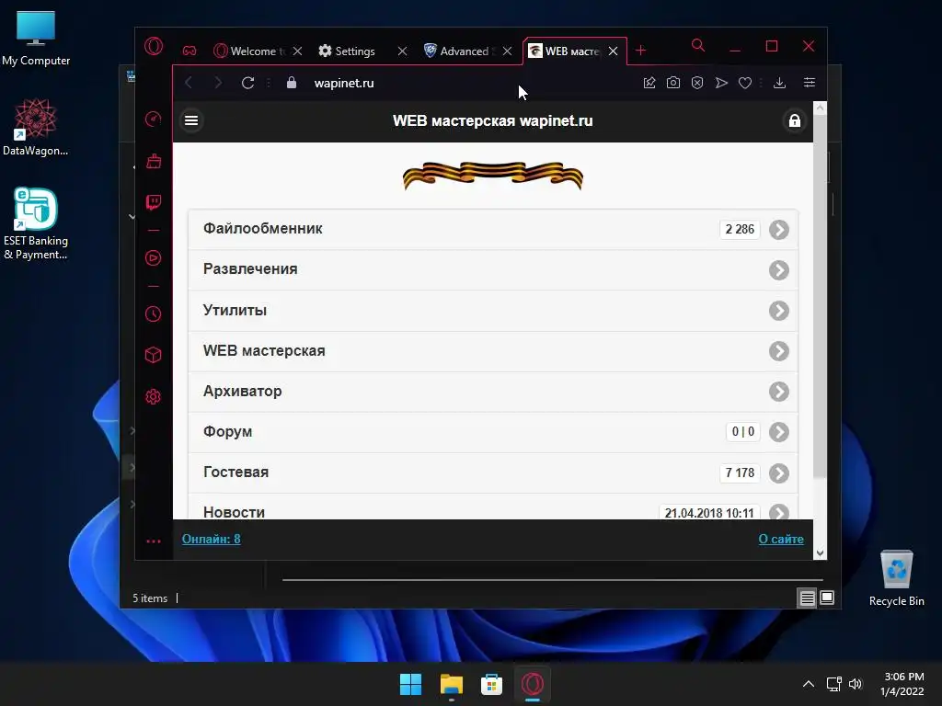Open the Windows Start menu
Image resolution: width=942 pixels, height=706 pixels.
coord(411,684)
